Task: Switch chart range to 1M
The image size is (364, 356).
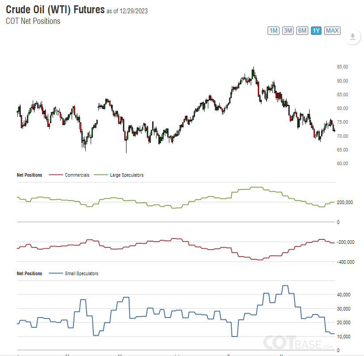Action: [x=273, y=30]
